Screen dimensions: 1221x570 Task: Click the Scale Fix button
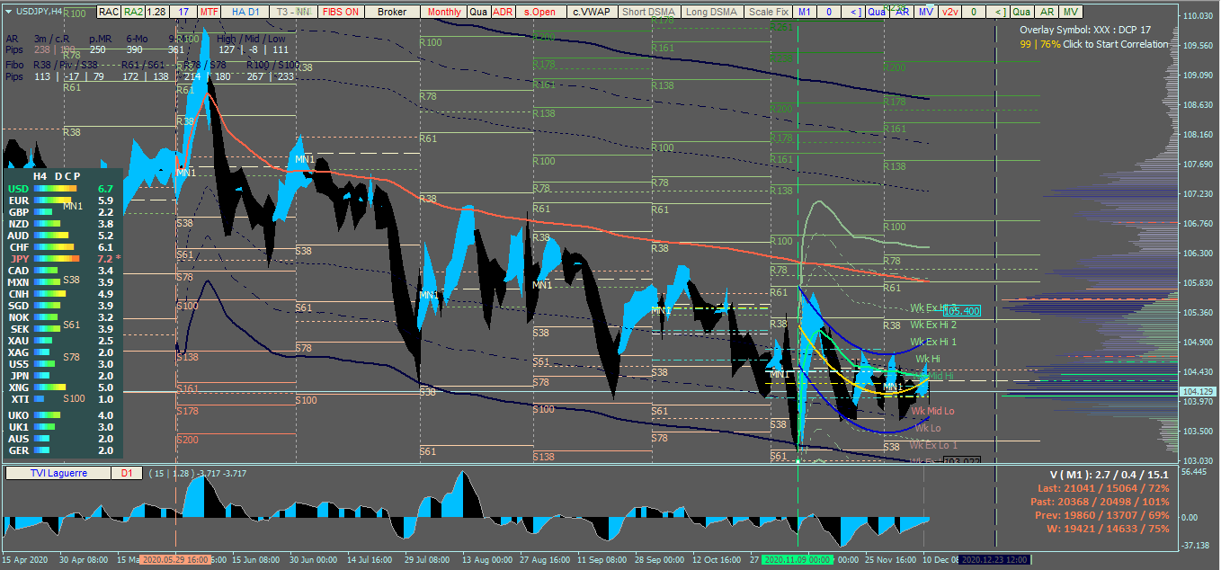pyautogui.click(x=769, y=12)
